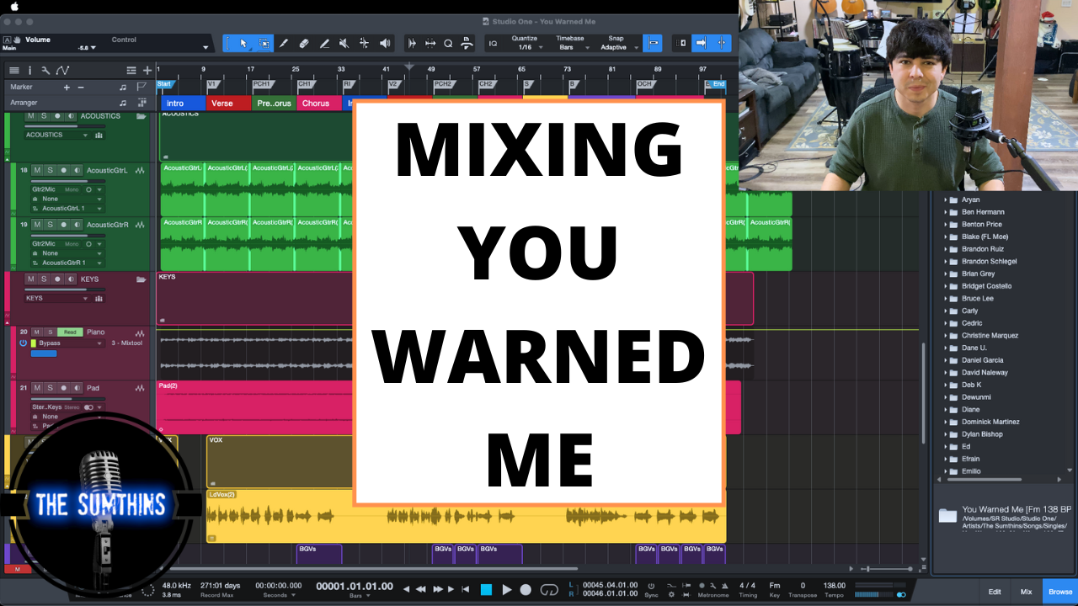Open the Inspector i icon

(29, 71)
